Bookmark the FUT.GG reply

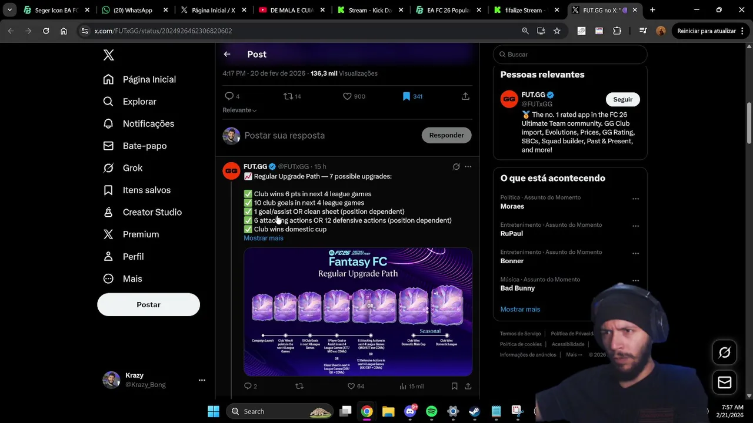click(454, 386)
